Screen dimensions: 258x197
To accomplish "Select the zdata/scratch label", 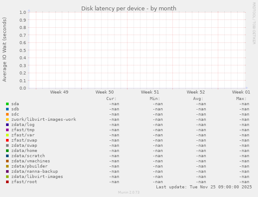I will [x=28, y=156].
